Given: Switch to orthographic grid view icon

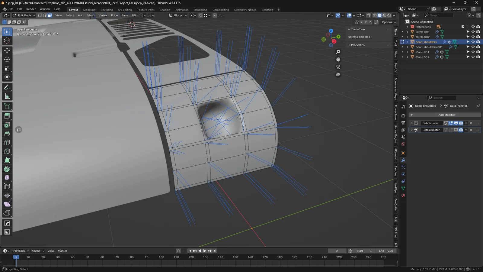Looking at the screenshot, I should [338, 75].
